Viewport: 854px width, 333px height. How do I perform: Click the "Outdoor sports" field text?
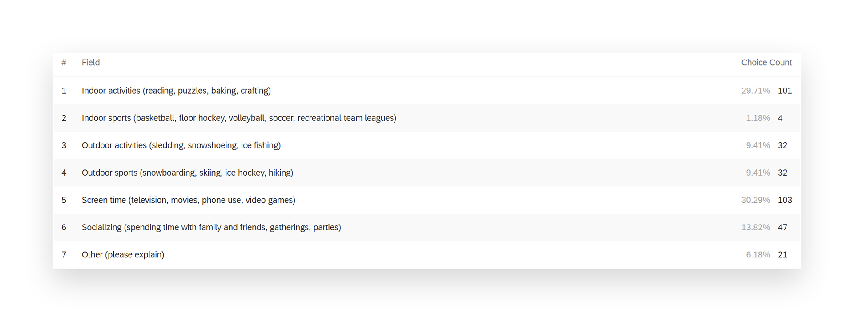[x=187, y=173]
